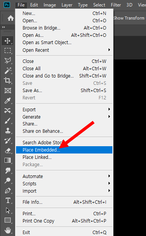Choose Save As... menu item
The height and width of the screenshot is (236, 146).
pyautogui.click(x=64, y=90)
